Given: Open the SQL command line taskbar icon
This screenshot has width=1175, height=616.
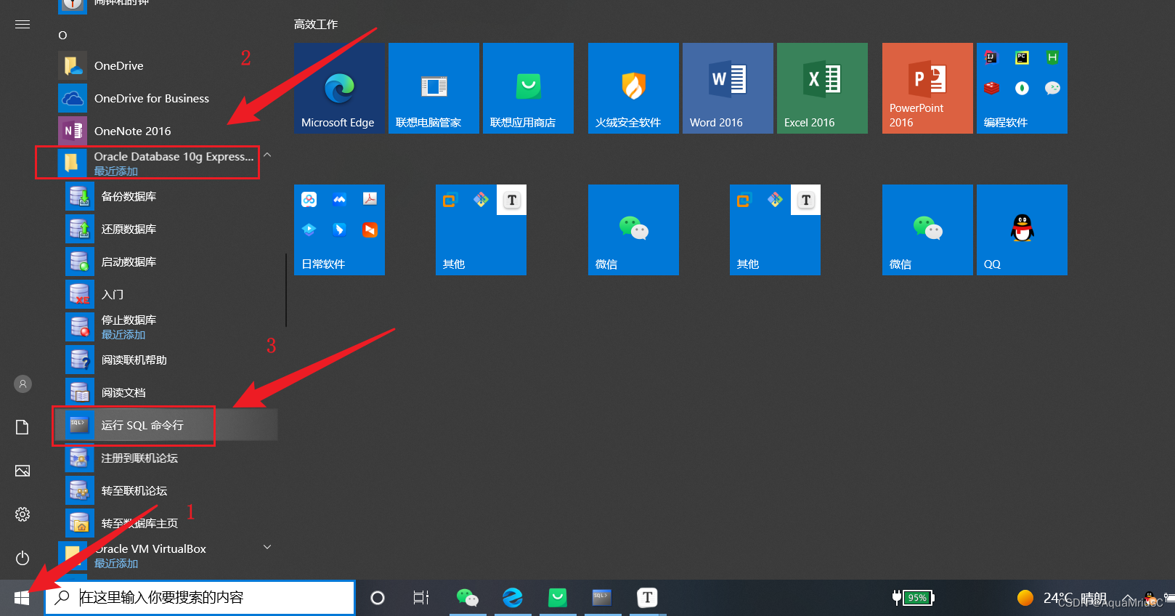Looking at the screenshot, I should click(602, 598).
